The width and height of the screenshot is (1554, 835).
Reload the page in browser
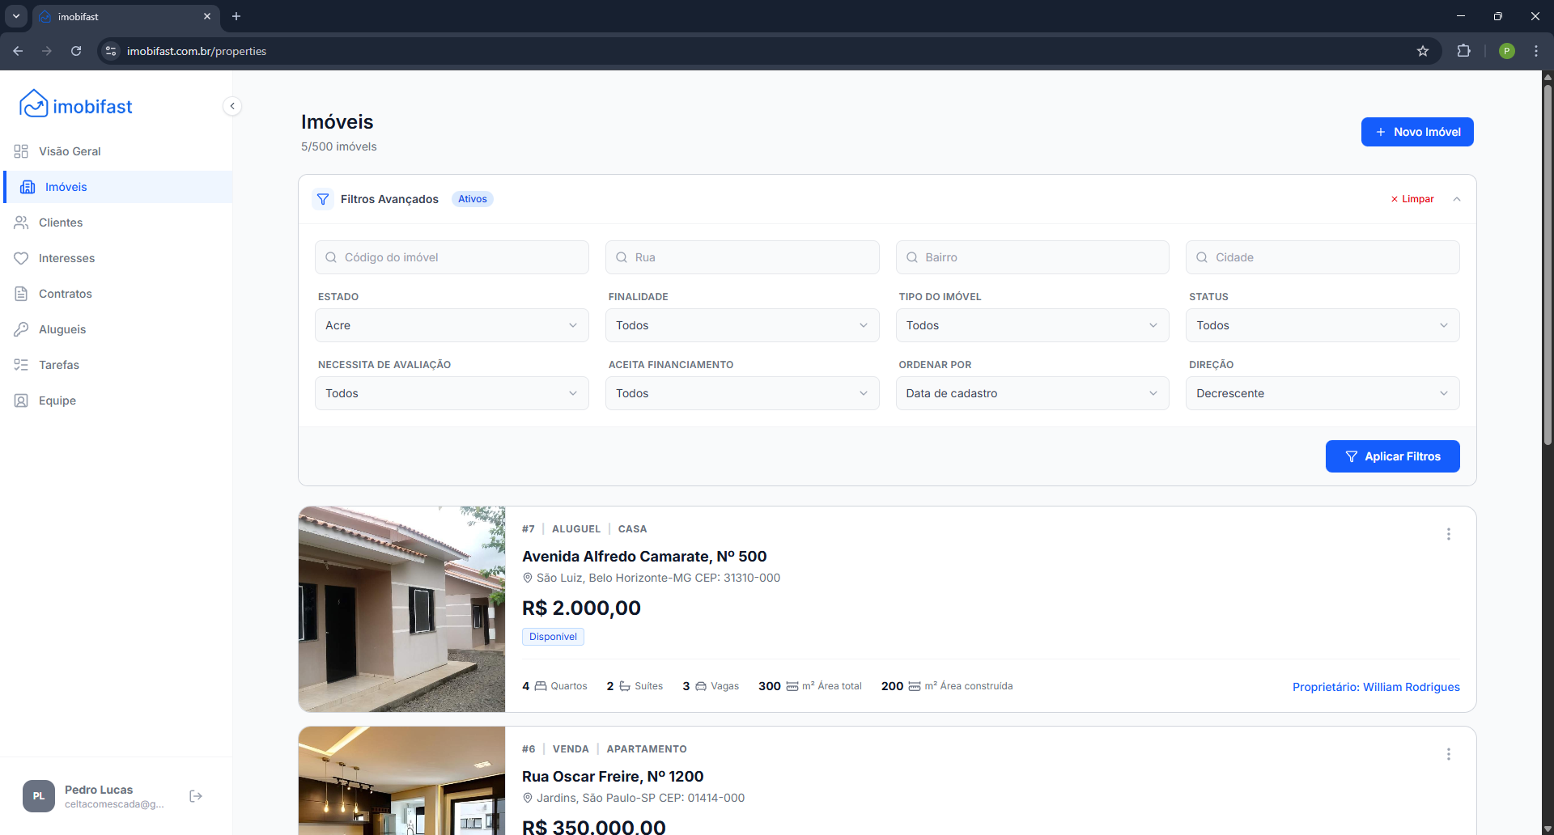tap(76, 51)
